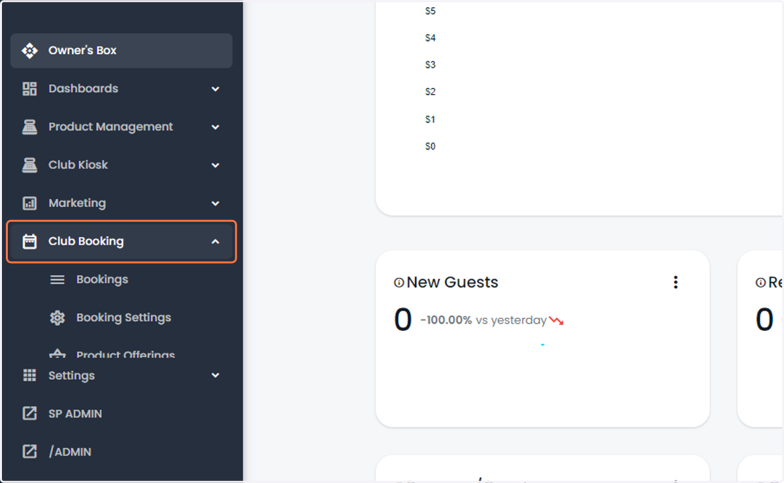Click the New Guests count value 0
Viewport: 784px width, 483px height.
[402, 320]
